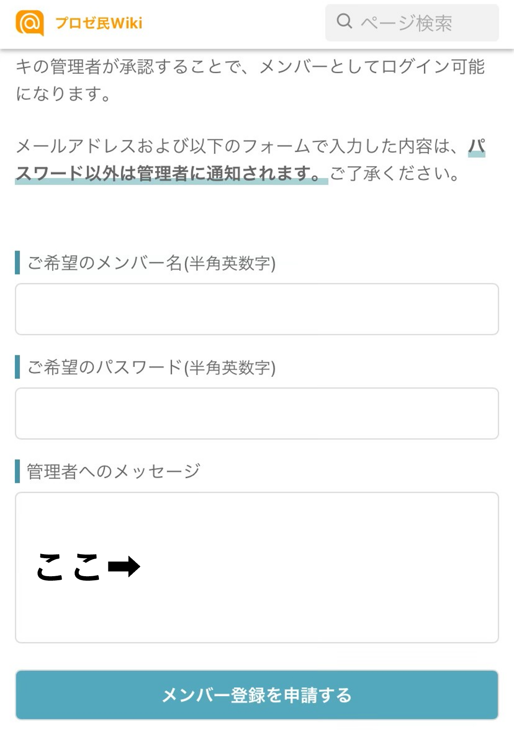The height and width of the screenshot is (730, 514).
Task: Click the orange @ wiki logo icon
Action: (x=30, y=23)
